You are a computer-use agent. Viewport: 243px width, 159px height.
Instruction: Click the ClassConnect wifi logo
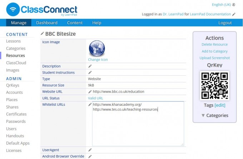point(13,9)
